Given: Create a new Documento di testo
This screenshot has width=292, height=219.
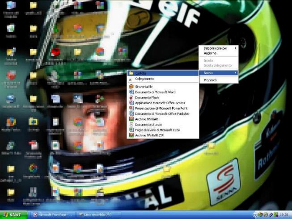Looking at the screenshot, I should pyautogui.click(x=163, y=125).
